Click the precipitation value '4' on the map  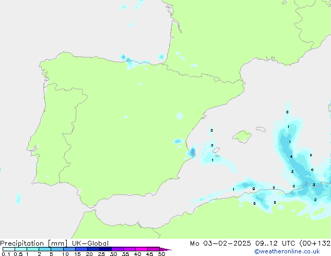(x=291, y=157)
